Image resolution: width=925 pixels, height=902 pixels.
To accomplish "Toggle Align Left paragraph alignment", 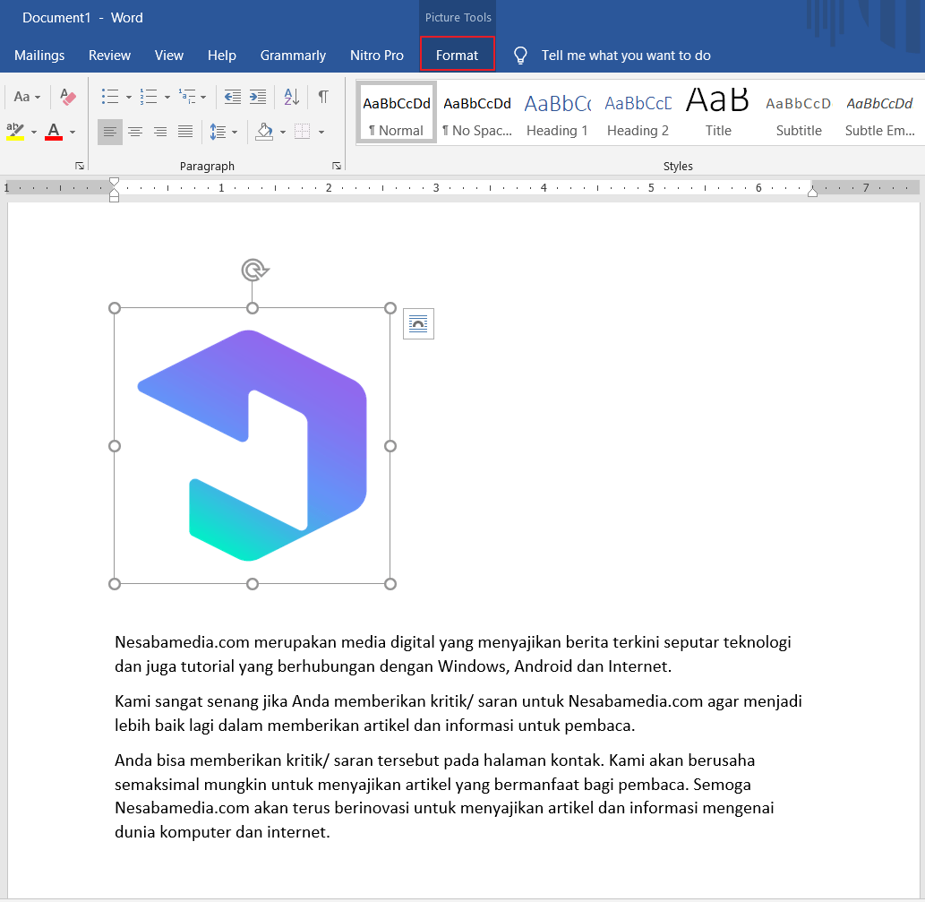I will coord(110,133).
